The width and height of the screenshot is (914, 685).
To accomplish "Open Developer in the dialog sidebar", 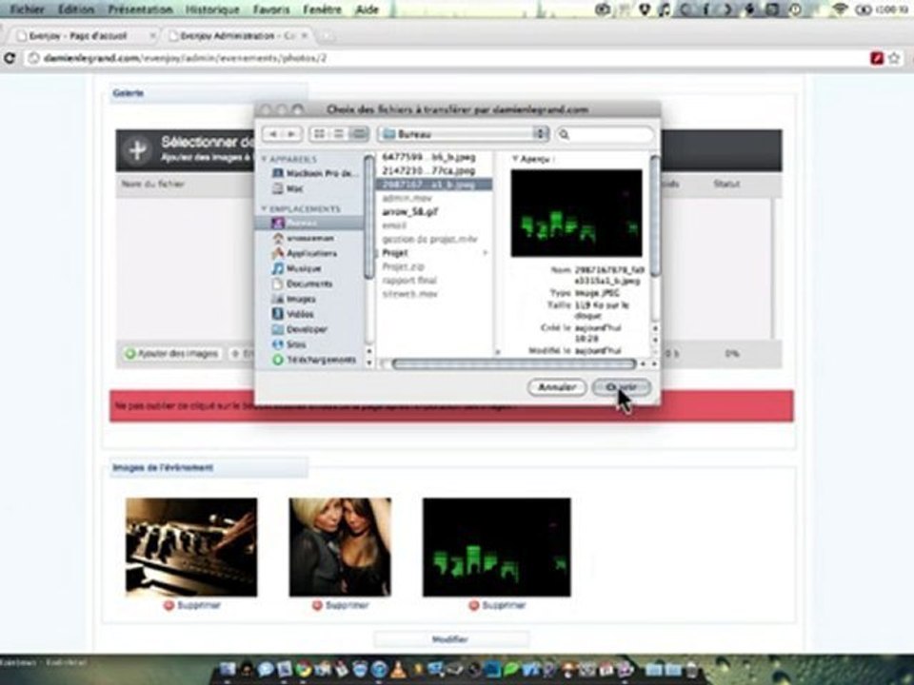I will pyautogui.click(x=300, y=329).
